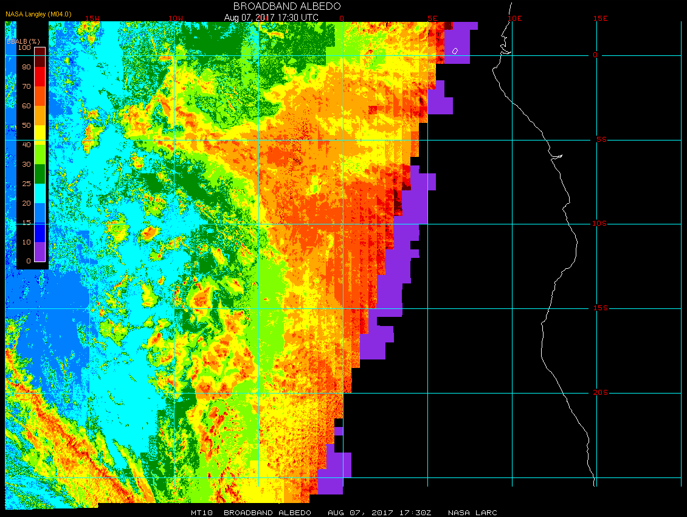Click the 15W longitude label
This screenshot has width=687, height=517.
(92, 18)
